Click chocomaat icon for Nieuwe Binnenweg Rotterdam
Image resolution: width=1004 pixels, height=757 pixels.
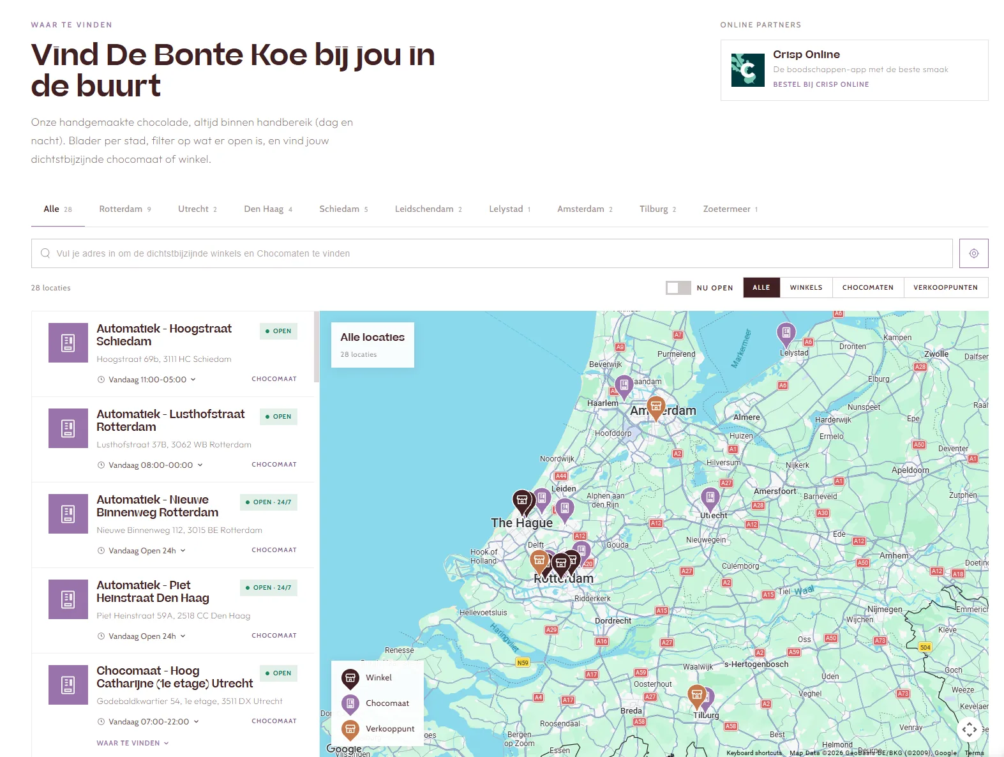[68, 514]
